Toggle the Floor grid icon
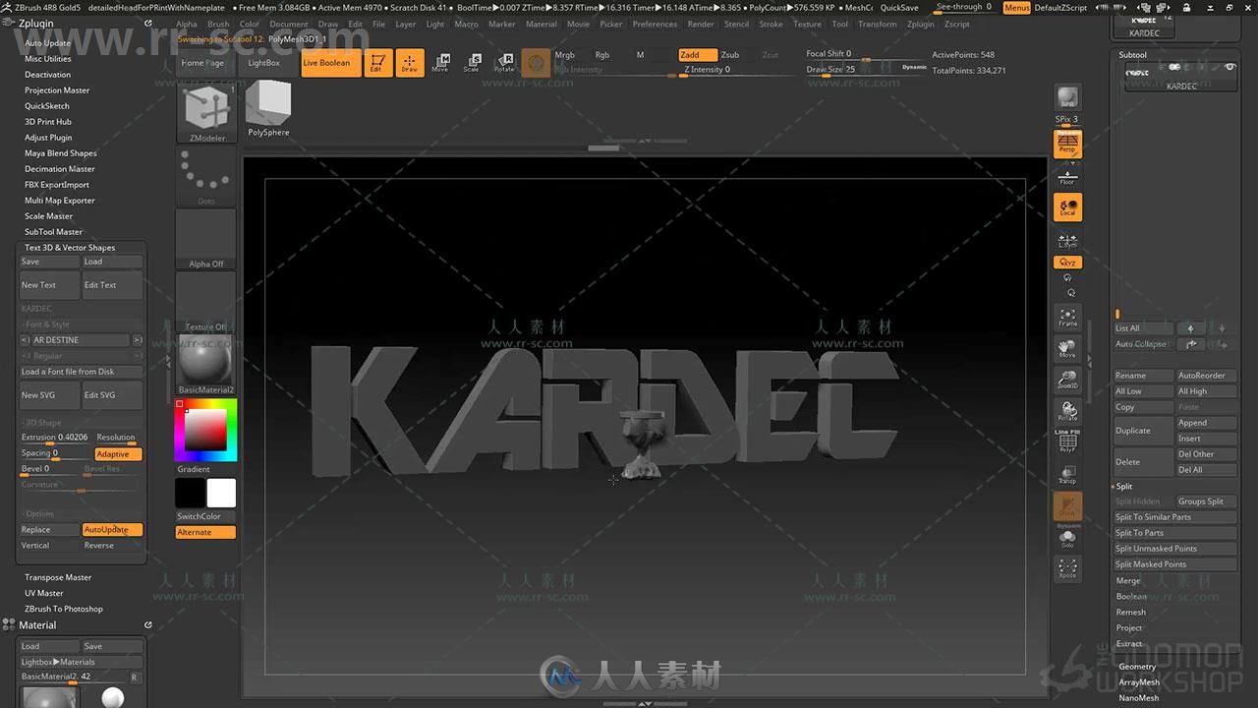Image resolution: width=1258 pixels, height=708 pixels. click(x=1067, y=177)
